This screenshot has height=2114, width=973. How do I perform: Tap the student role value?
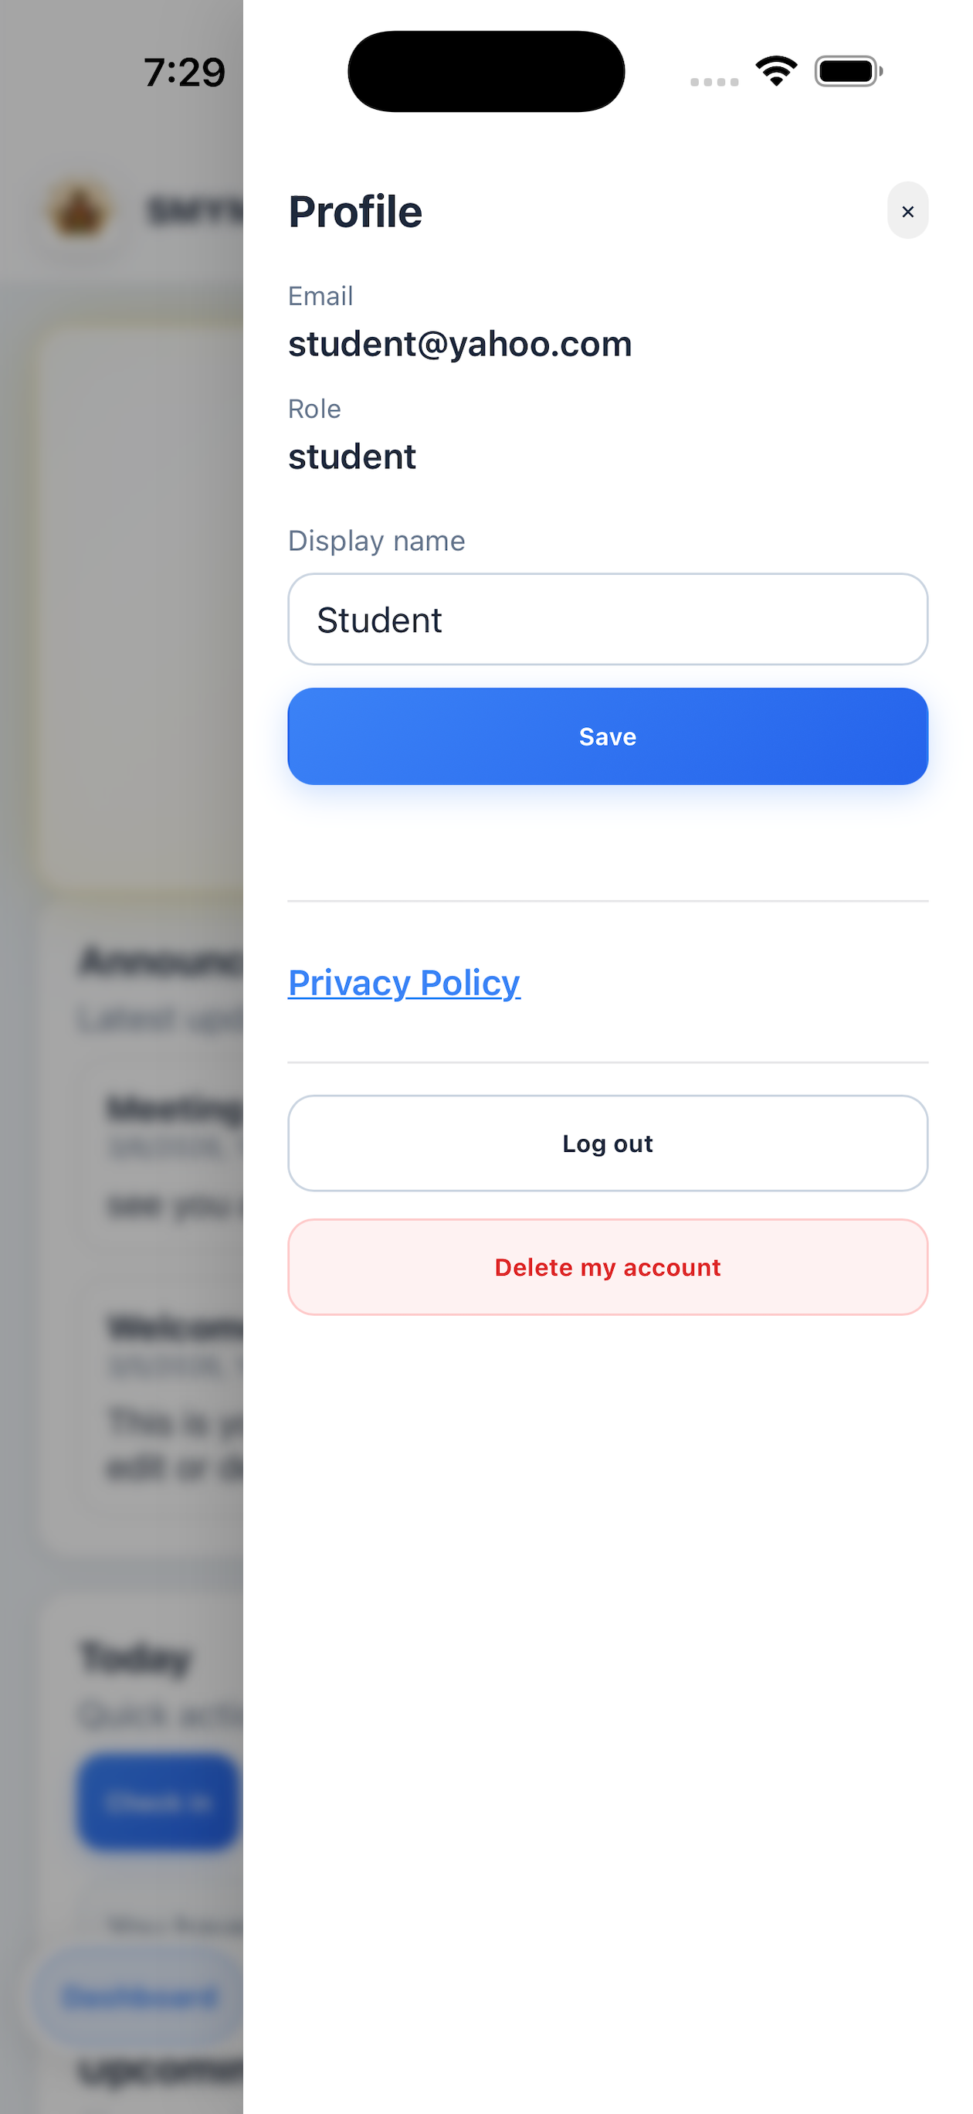[x=352, y=457]
